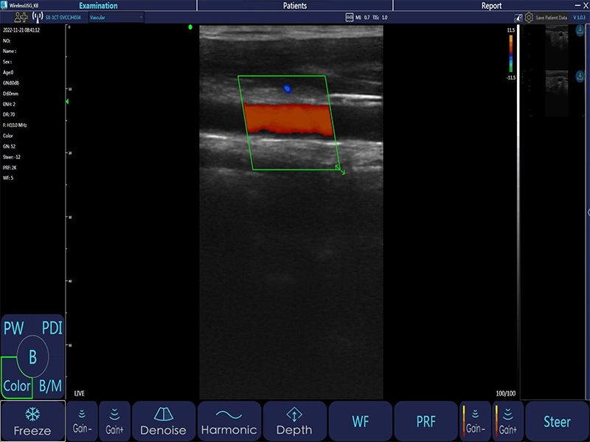The height and width of the screenshot is (442, 590).
Task: Click the color velocity scale bar
Action: (x=510, y=55)
